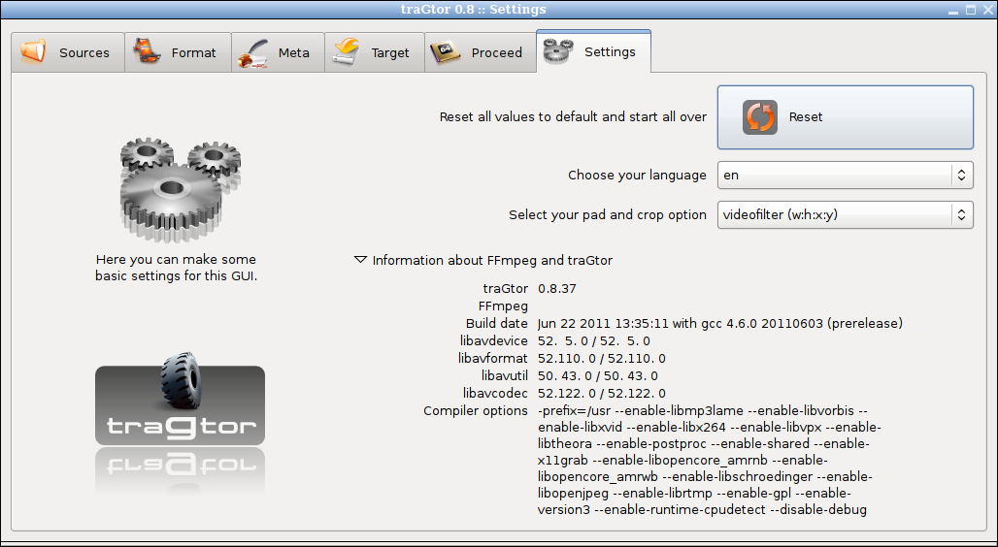This screenshot has height=547, width=998.
Task: Click the libavcodec version 52.122. 0
Action: click(x=602, y=394)
